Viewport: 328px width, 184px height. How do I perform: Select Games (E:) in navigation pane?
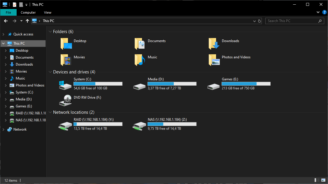pyautogui.click(x=24, y=106)
